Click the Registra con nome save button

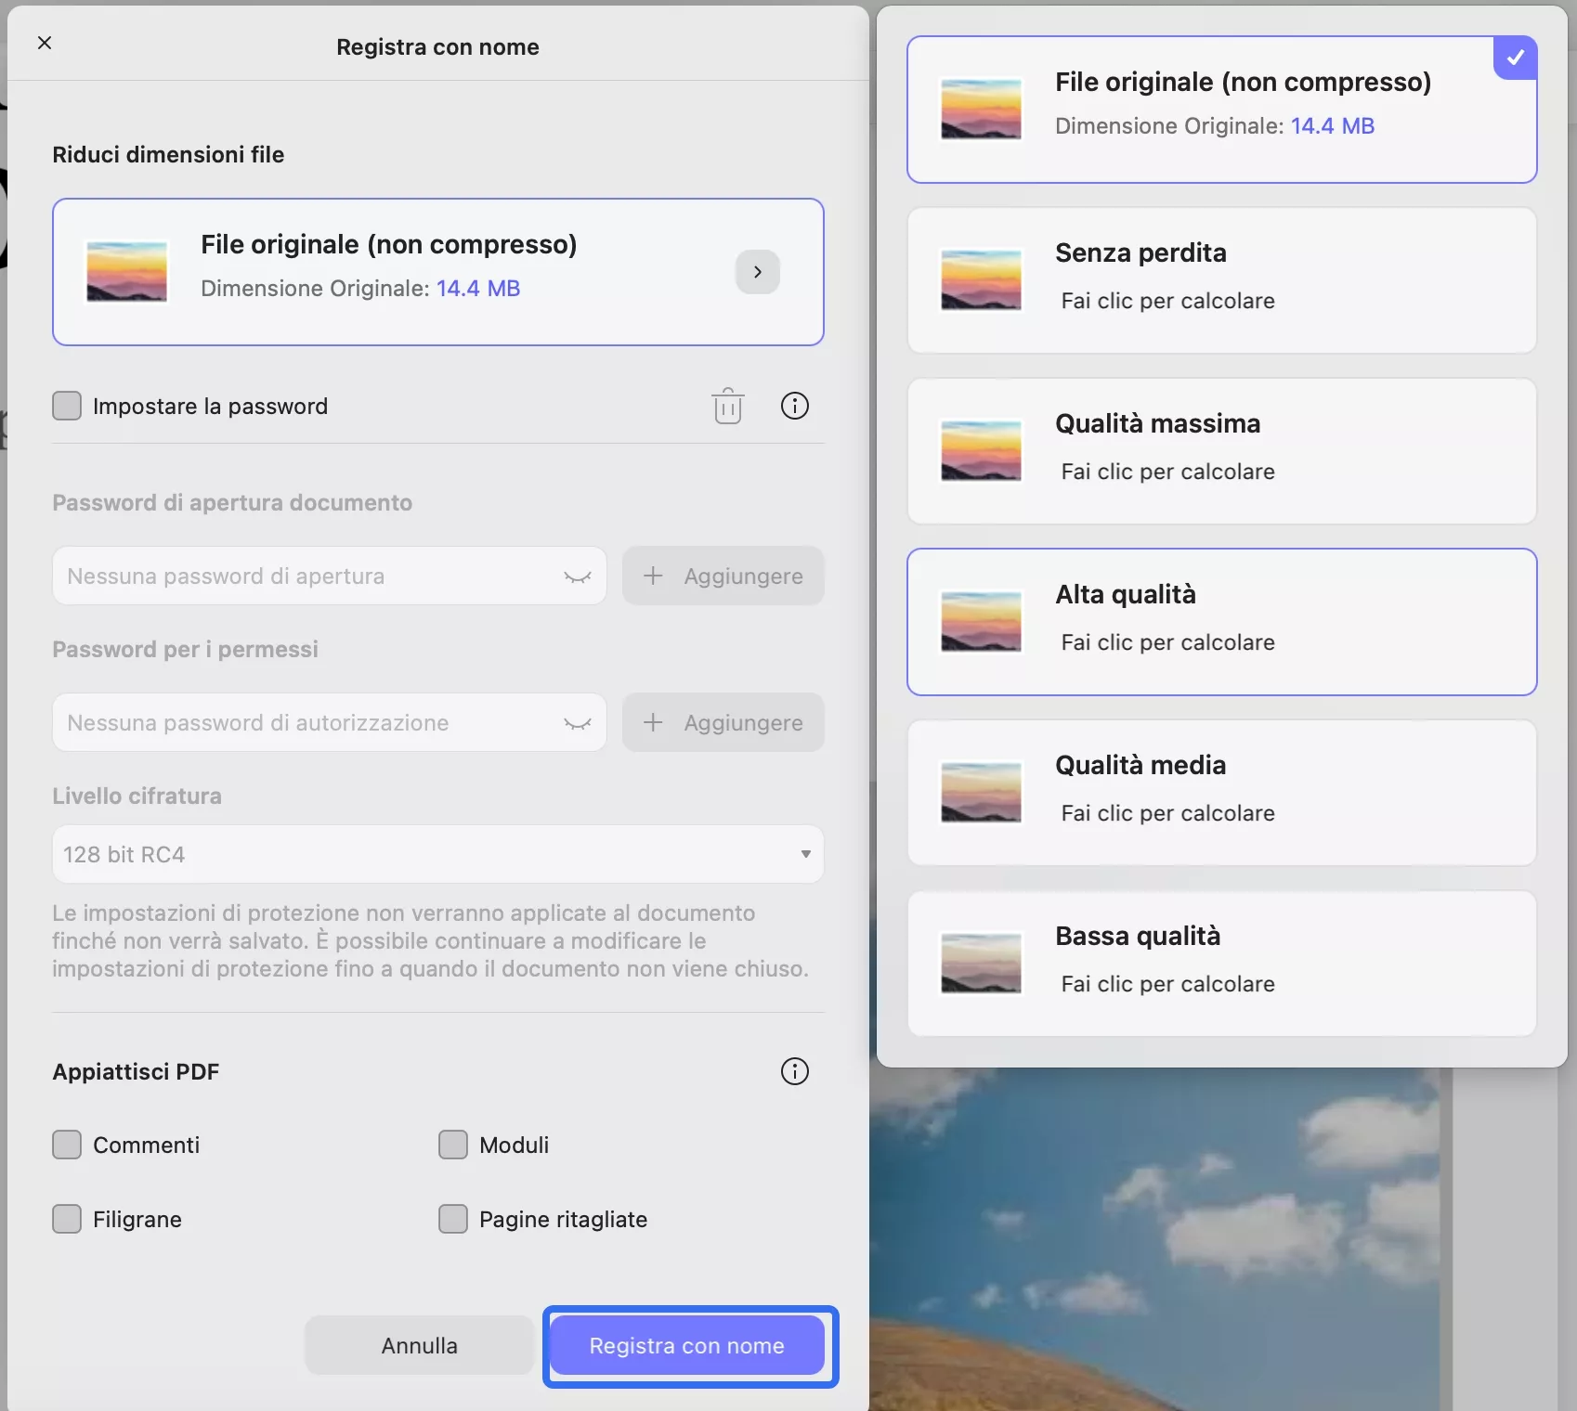point(687,1345)
